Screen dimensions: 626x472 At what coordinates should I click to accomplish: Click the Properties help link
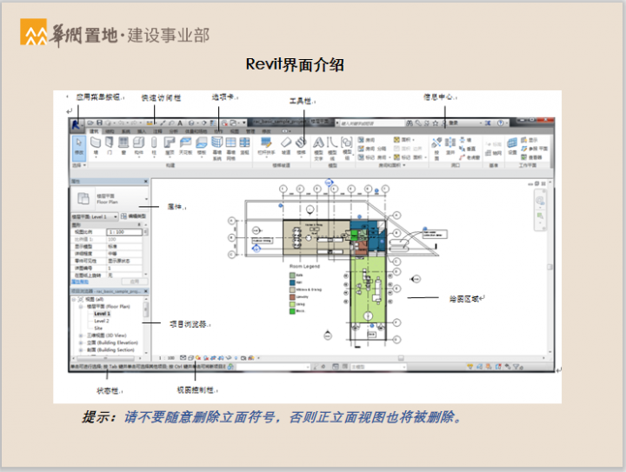click(x=80, y=283)
